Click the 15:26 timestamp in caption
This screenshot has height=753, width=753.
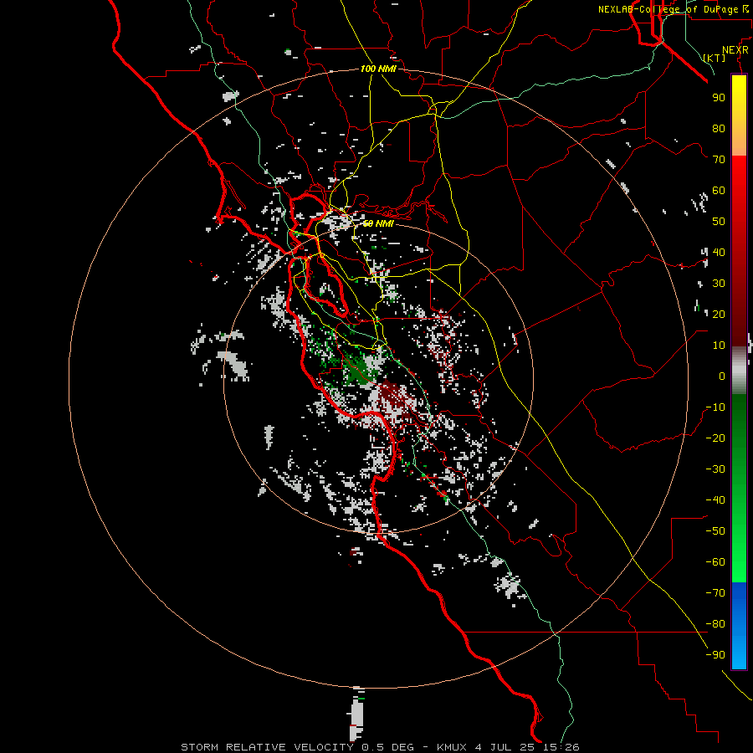[x=561, y=747]
